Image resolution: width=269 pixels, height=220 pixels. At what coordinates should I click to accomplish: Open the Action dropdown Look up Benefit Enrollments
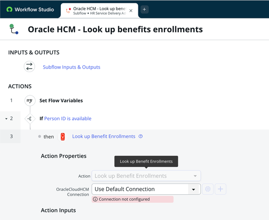click(146, 176)
